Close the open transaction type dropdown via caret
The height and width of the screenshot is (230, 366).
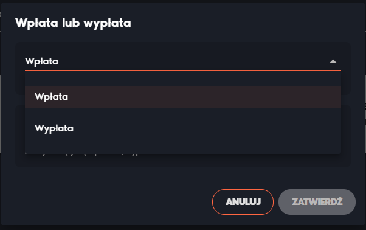pyautogui.click(x=333, y=61)
